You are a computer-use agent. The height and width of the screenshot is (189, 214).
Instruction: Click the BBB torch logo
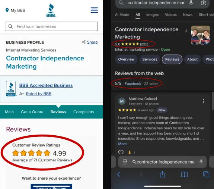coord(51,10)
